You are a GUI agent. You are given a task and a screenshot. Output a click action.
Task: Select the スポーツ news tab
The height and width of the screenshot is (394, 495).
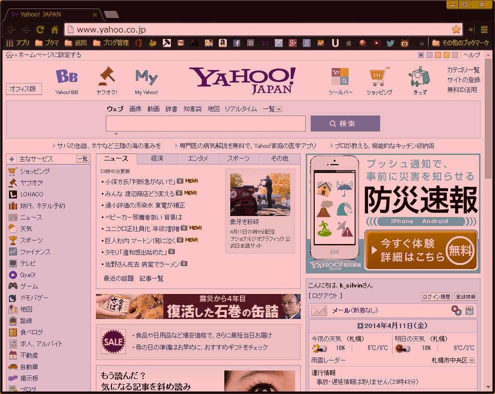238,158
